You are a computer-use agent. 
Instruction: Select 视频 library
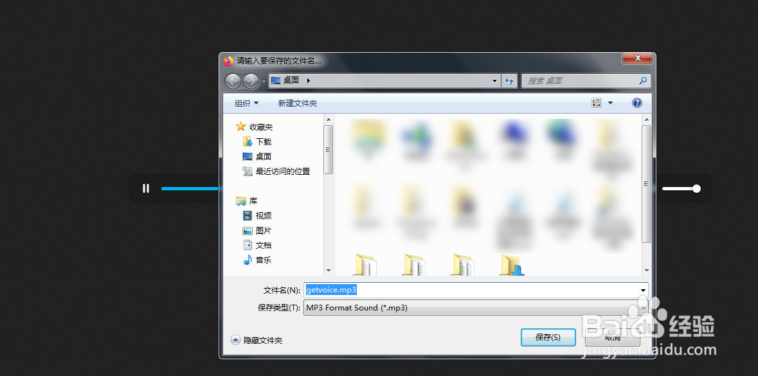coord(264,215)
